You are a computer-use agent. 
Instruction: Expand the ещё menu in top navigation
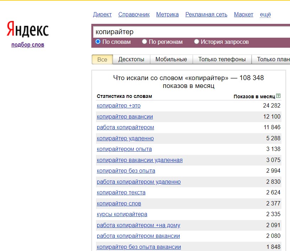click(x=265, y=15)
